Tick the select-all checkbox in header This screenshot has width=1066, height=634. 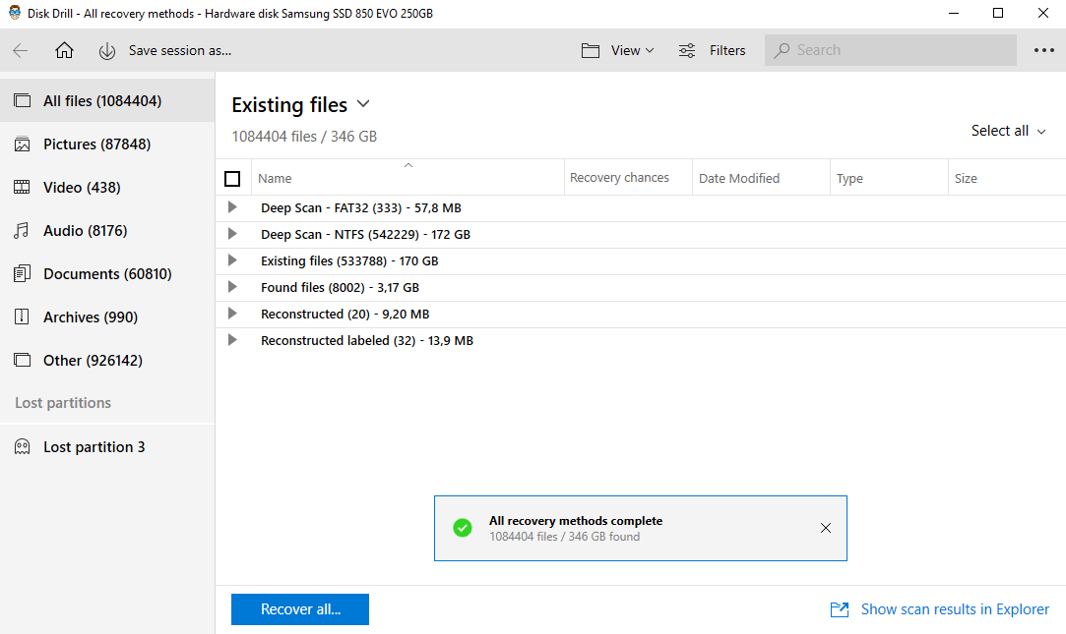pyautogui.click(x=232, y=179)
